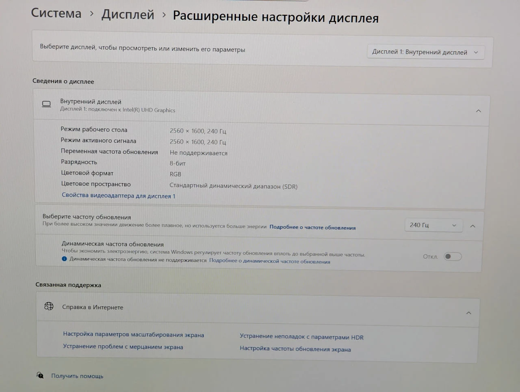Click the help headset icon near Получить помощь
The image size is (520, 392).
point(40,375)
